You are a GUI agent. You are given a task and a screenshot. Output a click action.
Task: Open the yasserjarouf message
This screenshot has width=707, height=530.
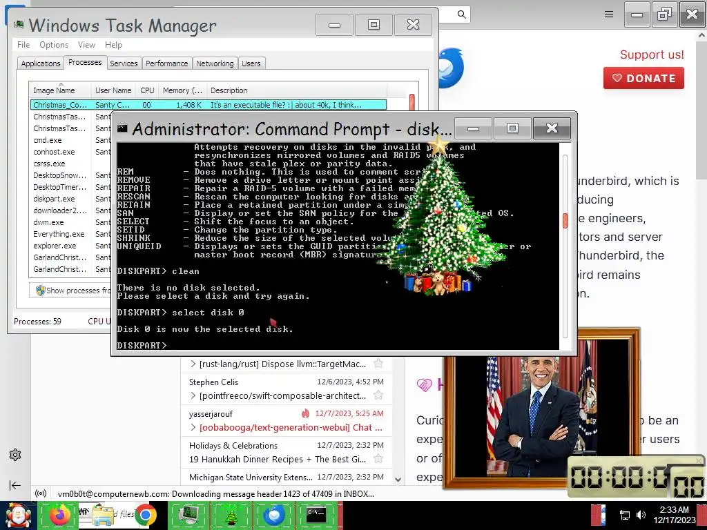pyautogui.click(x=287, y=420)
